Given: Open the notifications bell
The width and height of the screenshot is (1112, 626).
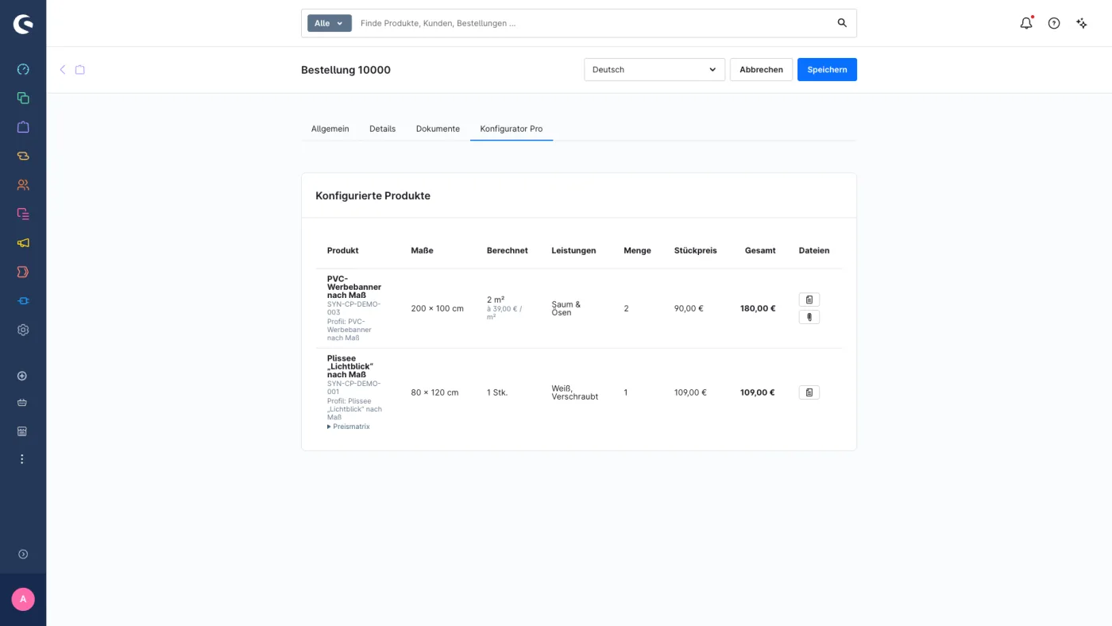Looking at the screenshot, I should pos(1026,23).
